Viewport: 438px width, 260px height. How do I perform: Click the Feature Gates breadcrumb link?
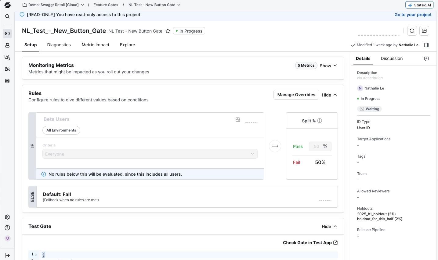point(106,5)
